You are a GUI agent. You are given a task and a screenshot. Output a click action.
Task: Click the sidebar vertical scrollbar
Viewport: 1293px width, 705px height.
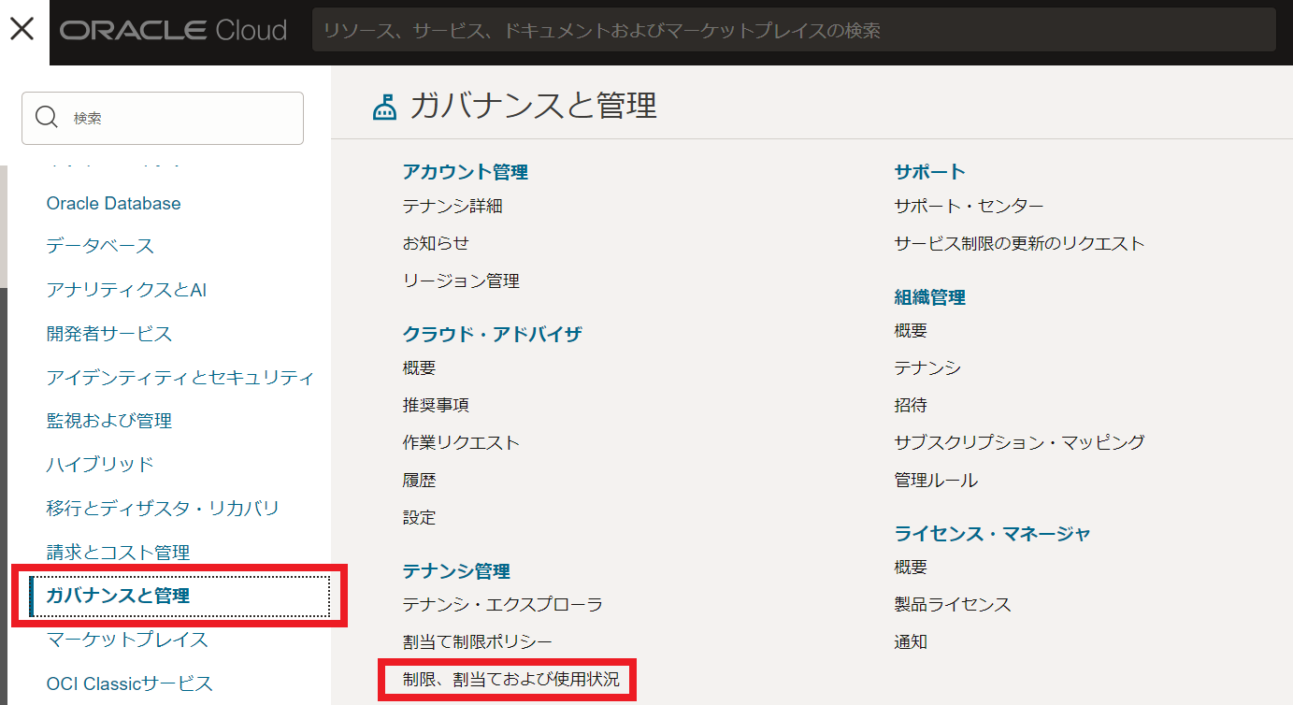tap(4, 224)
